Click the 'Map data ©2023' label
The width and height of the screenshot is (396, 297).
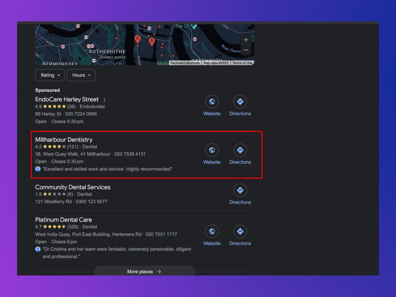click(216, 63)
